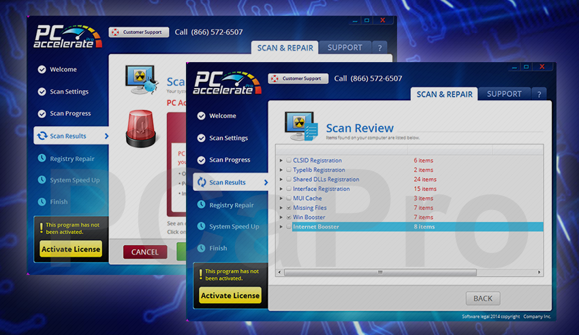This screenshot has height=335, width=579.
Task: Tick the Interface Registration checkbox
Action: (289, 188)
